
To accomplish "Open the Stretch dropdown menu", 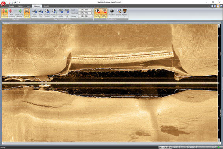I will tap(119, 13).
